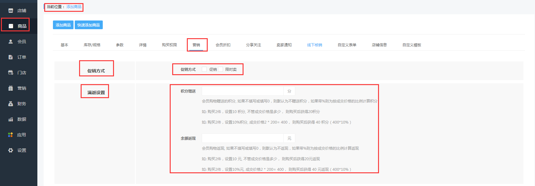Switch to the 店铺信息 tab
This screenshot has width=535, height=186.
(x=379, y=45)
